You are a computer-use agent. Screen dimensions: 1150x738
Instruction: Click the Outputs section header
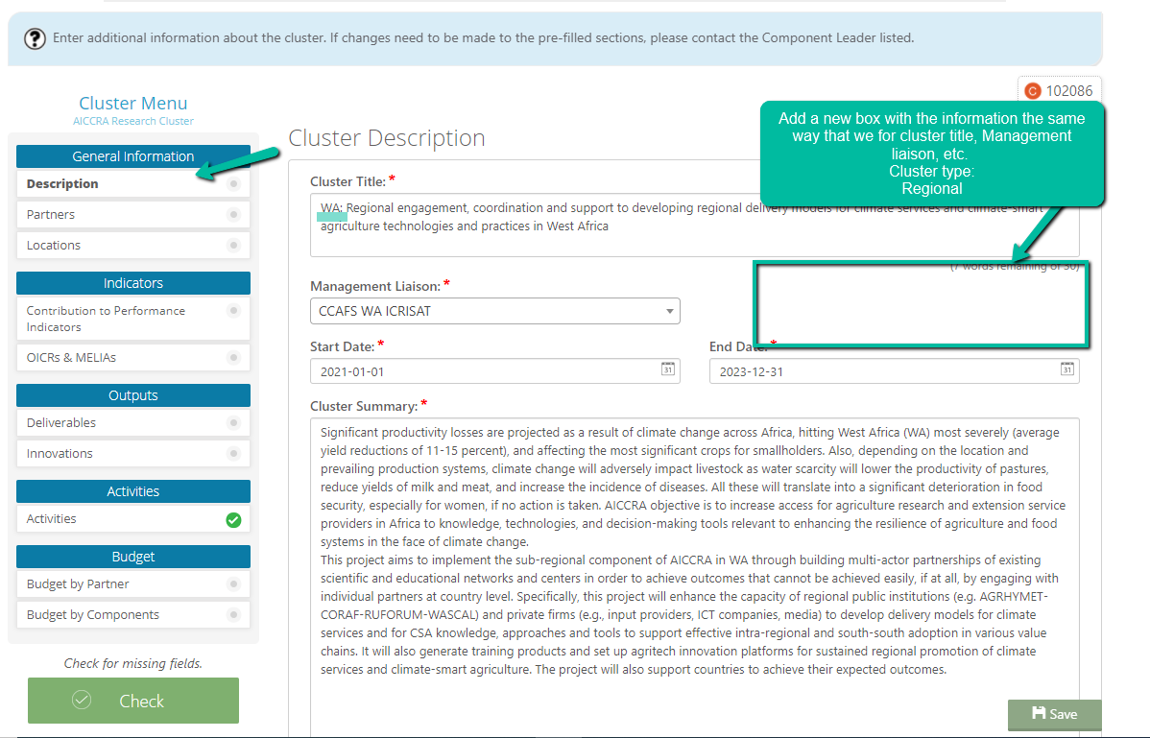[132, 395]
